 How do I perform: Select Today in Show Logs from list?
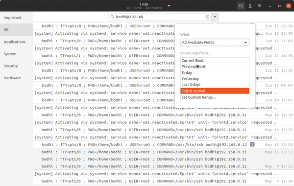215,73
